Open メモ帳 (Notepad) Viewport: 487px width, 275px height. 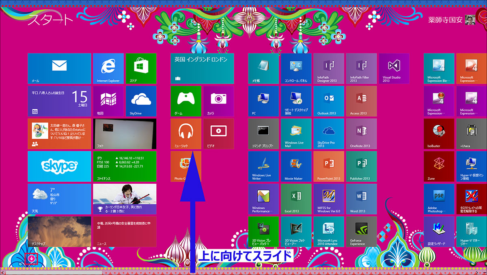pos(263,69)
